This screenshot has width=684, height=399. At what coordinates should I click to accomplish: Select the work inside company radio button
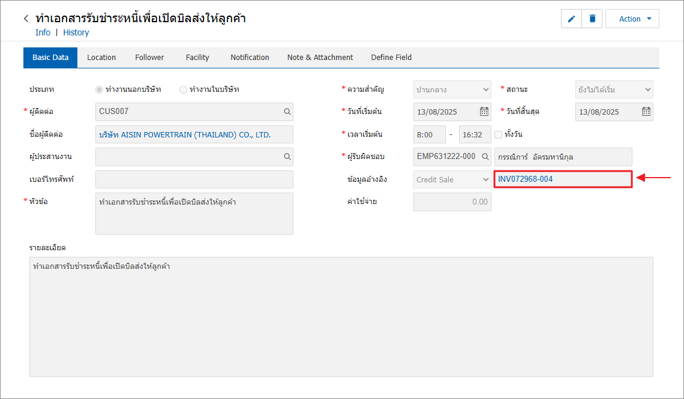(x=184, y=89)
